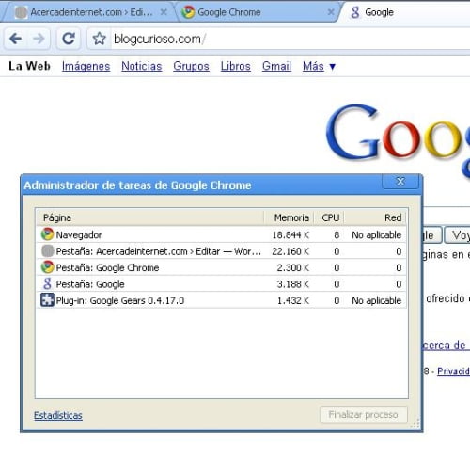The height and width of the screenshot is (450, 470).
Task: Click the Google Chrome tab favicon
Action: (x=188, y=12)
